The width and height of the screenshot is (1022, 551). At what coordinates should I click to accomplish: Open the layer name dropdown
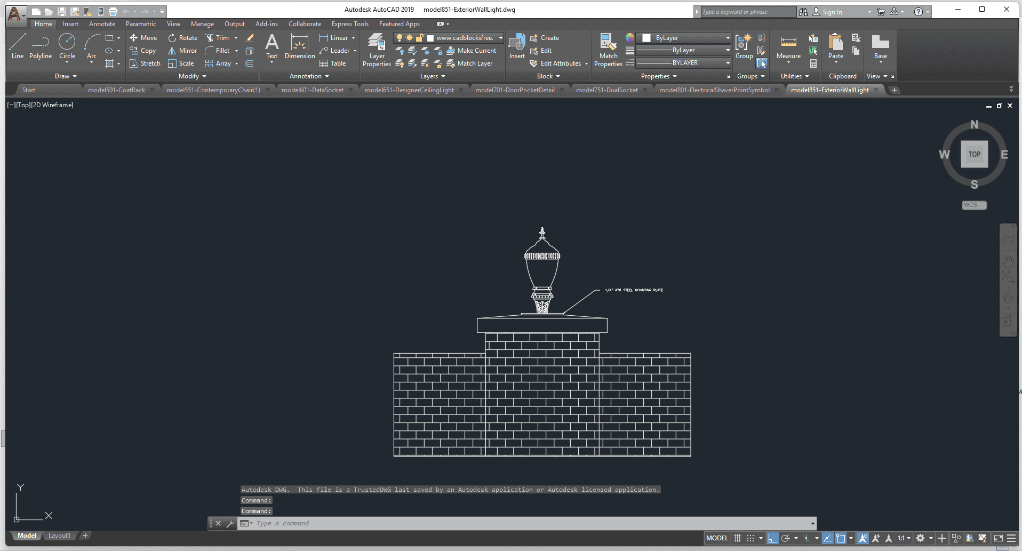(x=500, y=38)
